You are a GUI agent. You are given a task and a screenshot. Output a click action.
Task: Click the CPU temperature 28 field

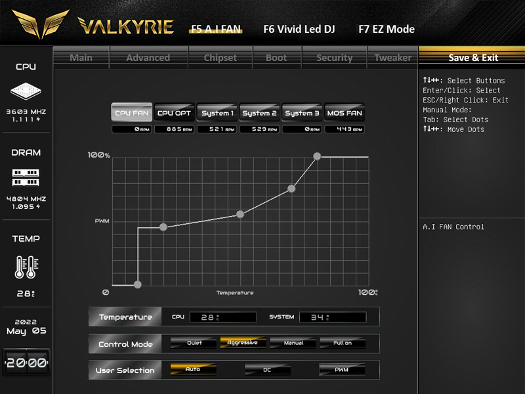pyautogui.click(x=223, y=317)
